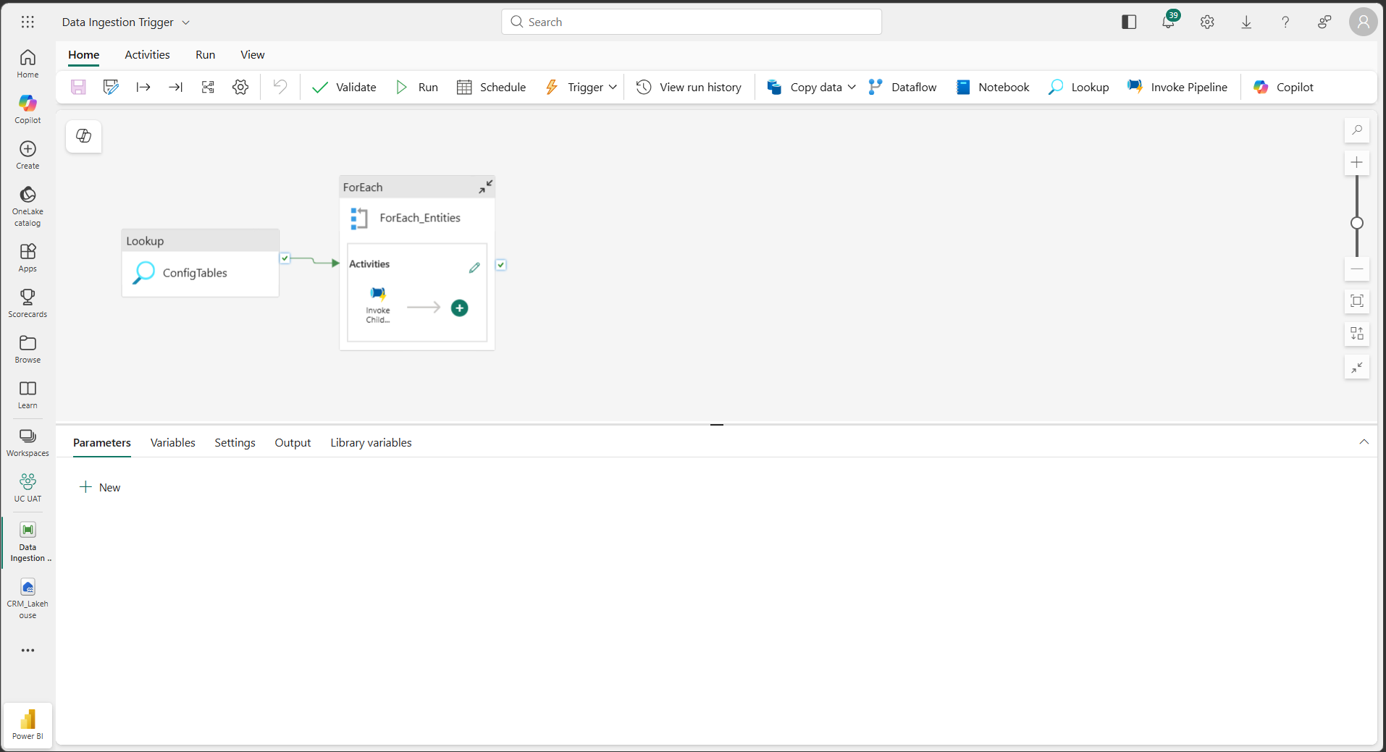1386x752 pixels.
Task: Zoom out with the minus icon
Action: [x=1357, y=269]
